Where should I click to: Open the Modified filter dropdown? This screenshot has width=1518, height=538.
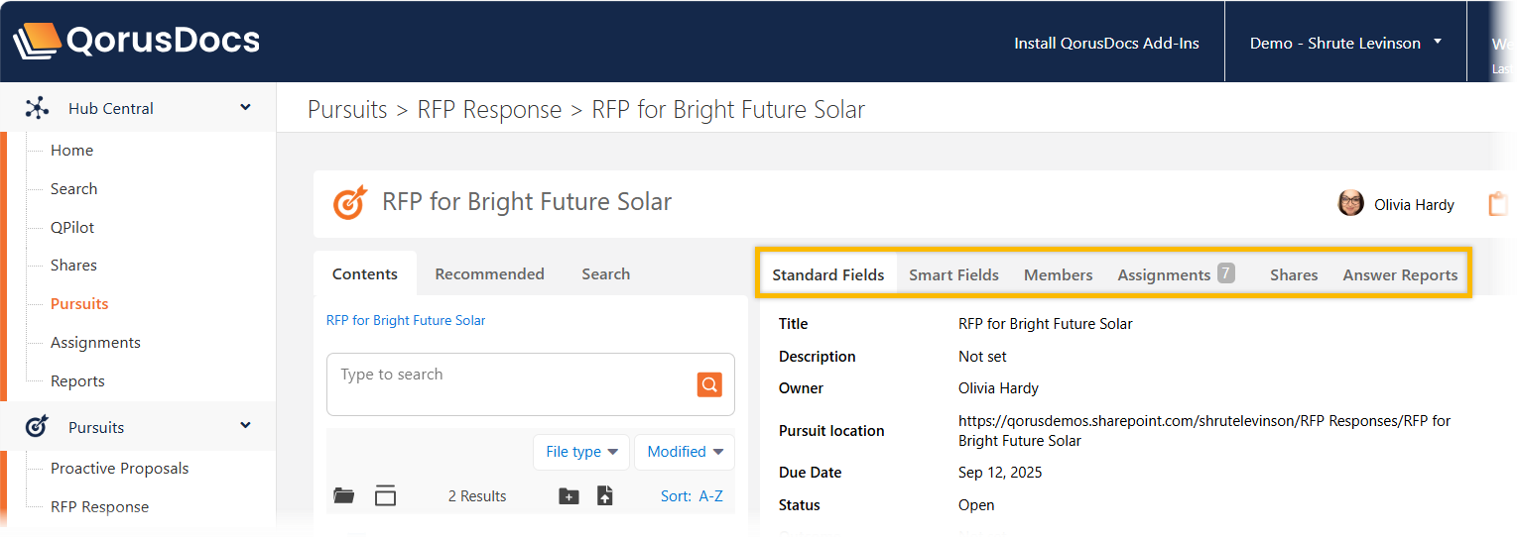click(x=685, y=452)
